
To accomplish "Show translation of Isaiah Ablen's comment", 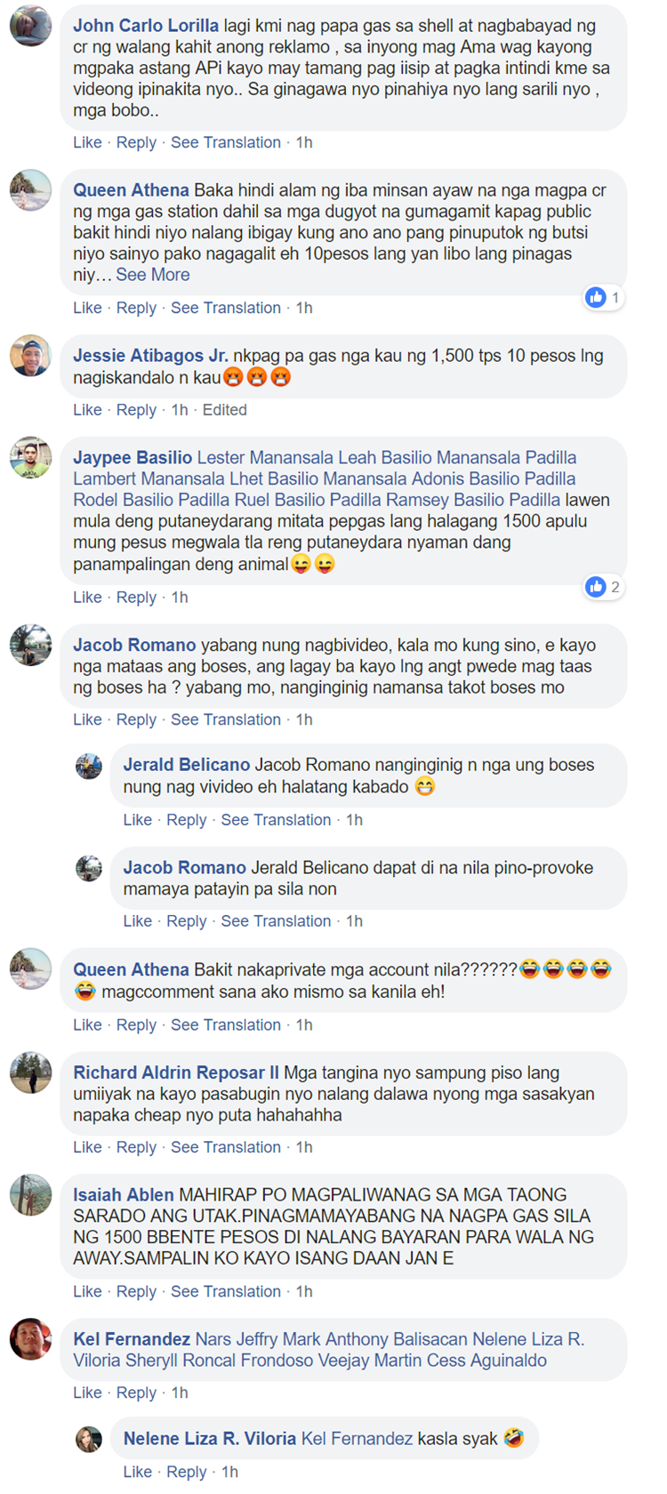I will click(226, 1291).
